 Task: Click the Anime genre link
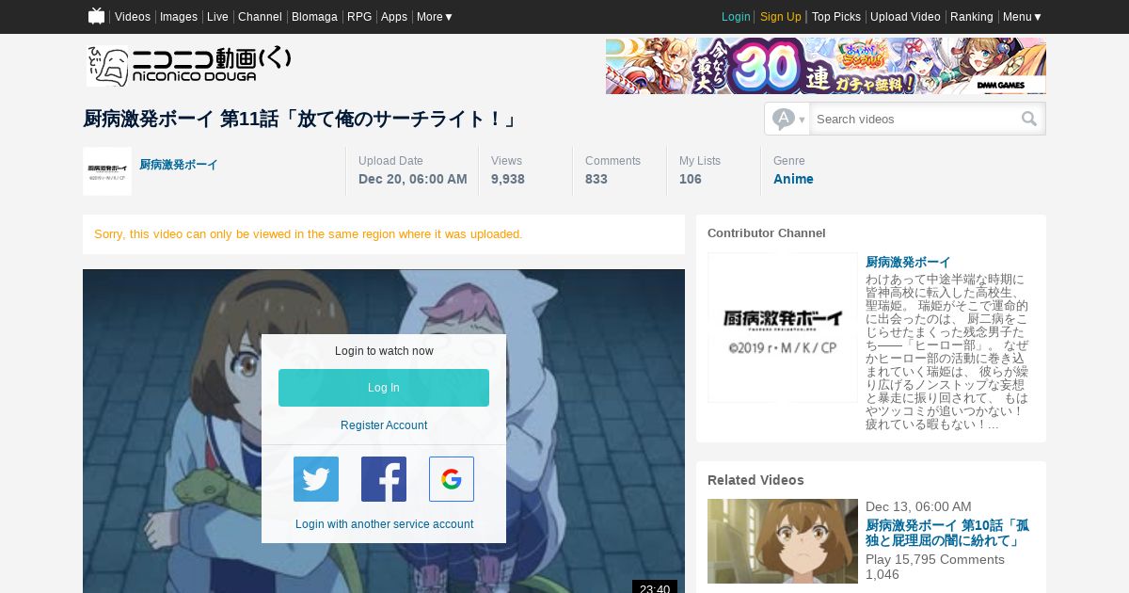[x=793, y=179]
